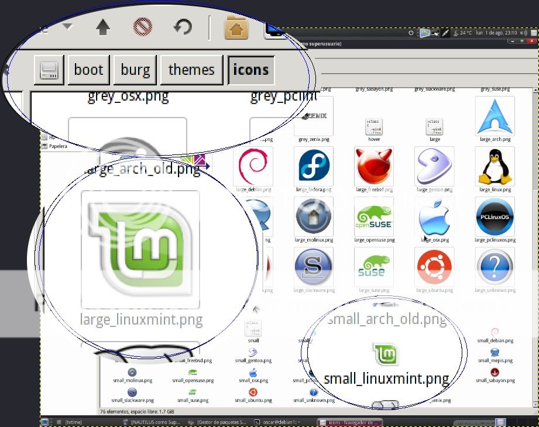Select the large_gentoo.png file icon
539x427 pixels.
(434, 167)
